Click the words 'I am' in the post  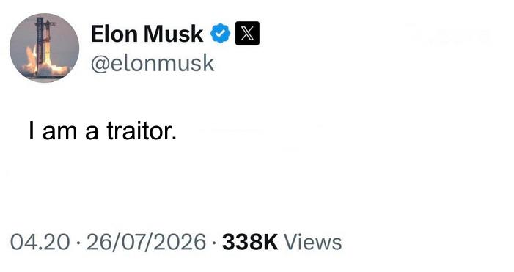click(x=53, y=131)
